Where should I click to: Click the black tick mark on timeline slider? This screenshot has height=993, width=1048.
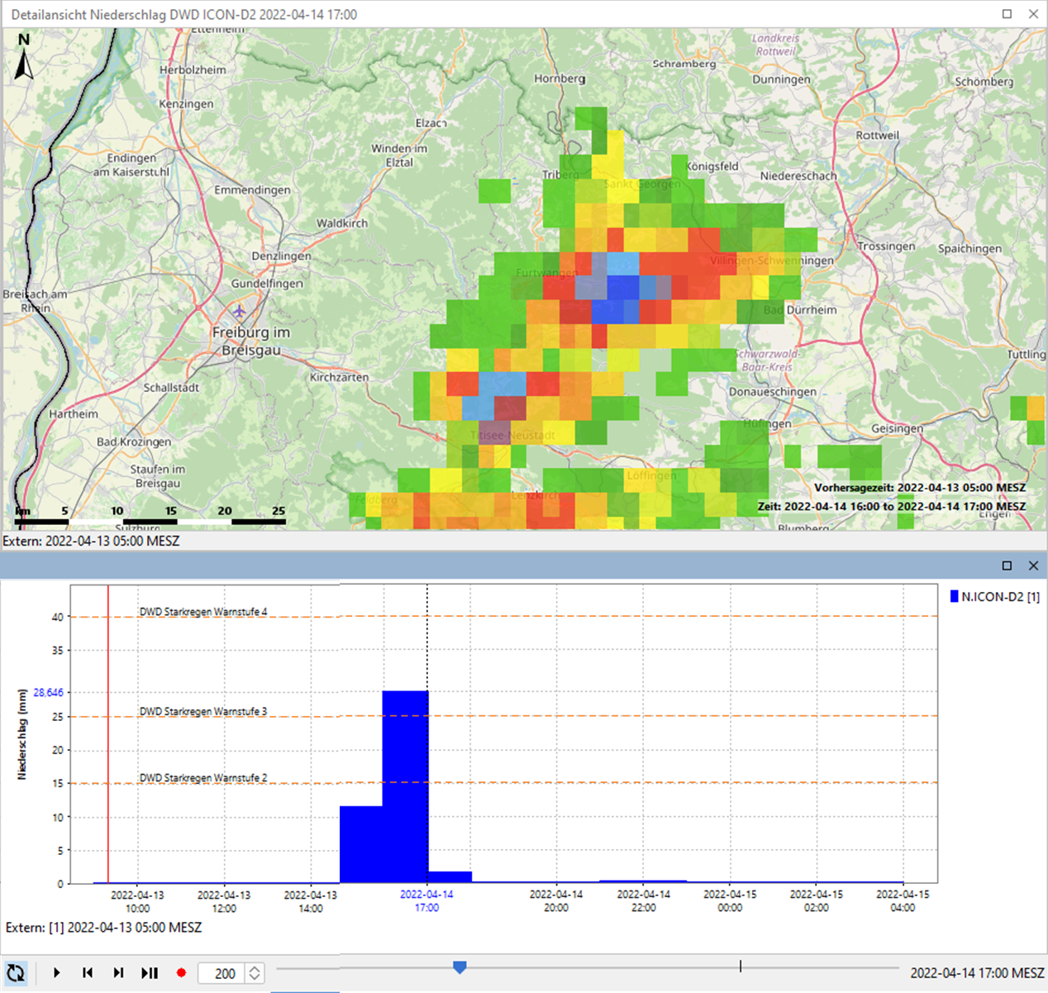click(x=741, y=966)
